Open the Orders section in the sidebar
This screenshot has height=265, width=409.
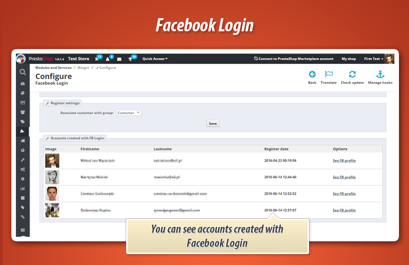[x=23, y=102]
